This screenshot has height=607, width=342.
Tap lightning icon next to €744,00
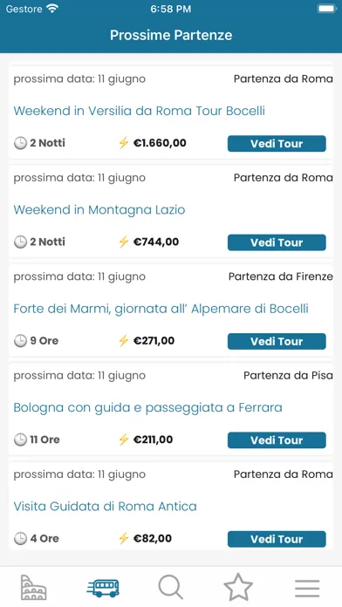[124, 242]
